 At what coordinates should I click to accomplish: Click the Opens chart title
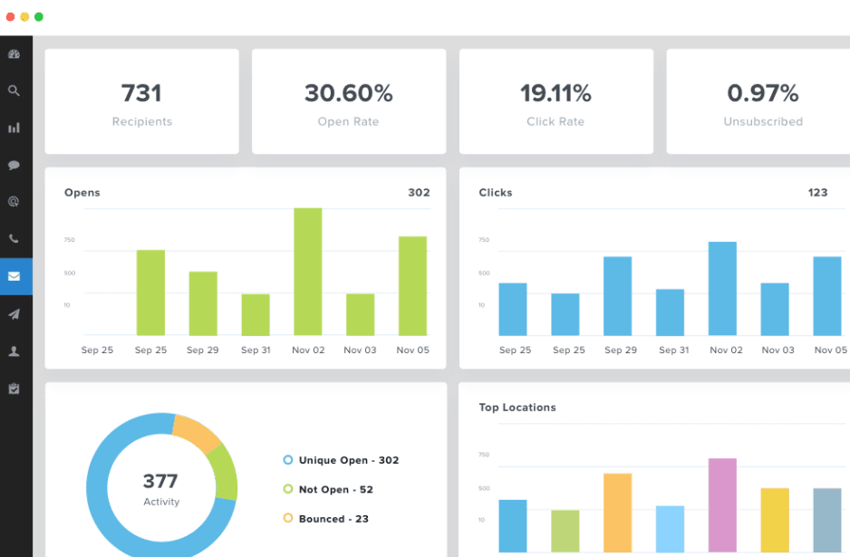point(82,192)
